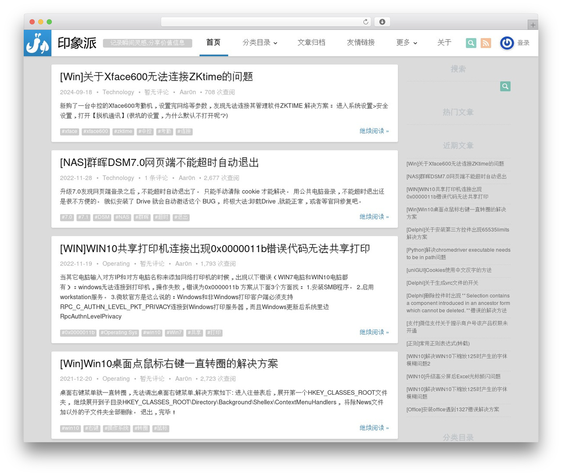Open sidebar link [Office]安装office遇到1327错误解决方案
This screenshot has width=562, height=476.
point(453,409)
